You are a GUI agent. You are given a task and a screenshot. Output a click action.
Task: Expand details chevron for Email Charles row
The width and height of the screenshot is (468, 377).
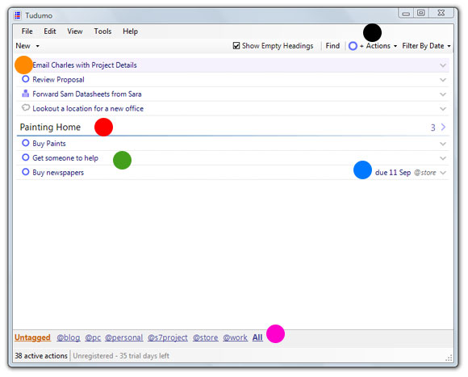443,65
